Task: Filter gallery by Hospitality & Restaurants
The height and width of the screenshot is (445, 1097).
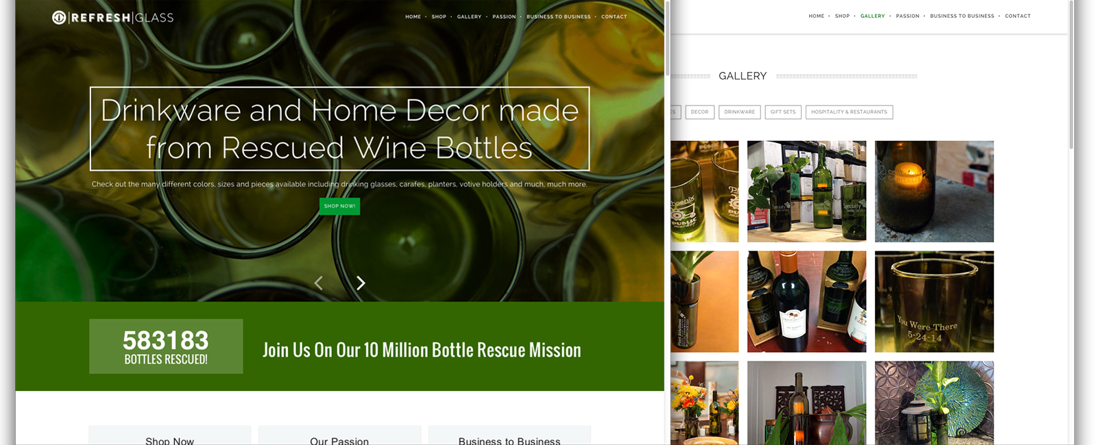Action: point(849,112)
